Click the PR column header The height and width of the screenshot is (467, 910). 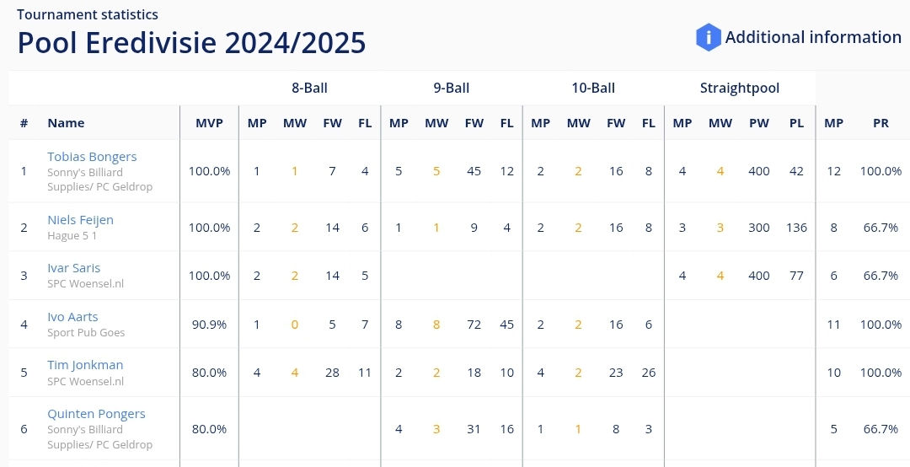(881, 123)
